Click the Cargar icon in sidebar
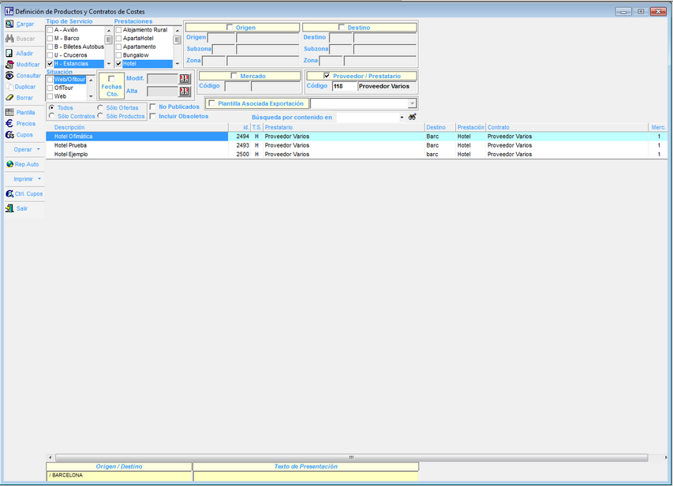This screenshot has height=486, width=673. 9,24
